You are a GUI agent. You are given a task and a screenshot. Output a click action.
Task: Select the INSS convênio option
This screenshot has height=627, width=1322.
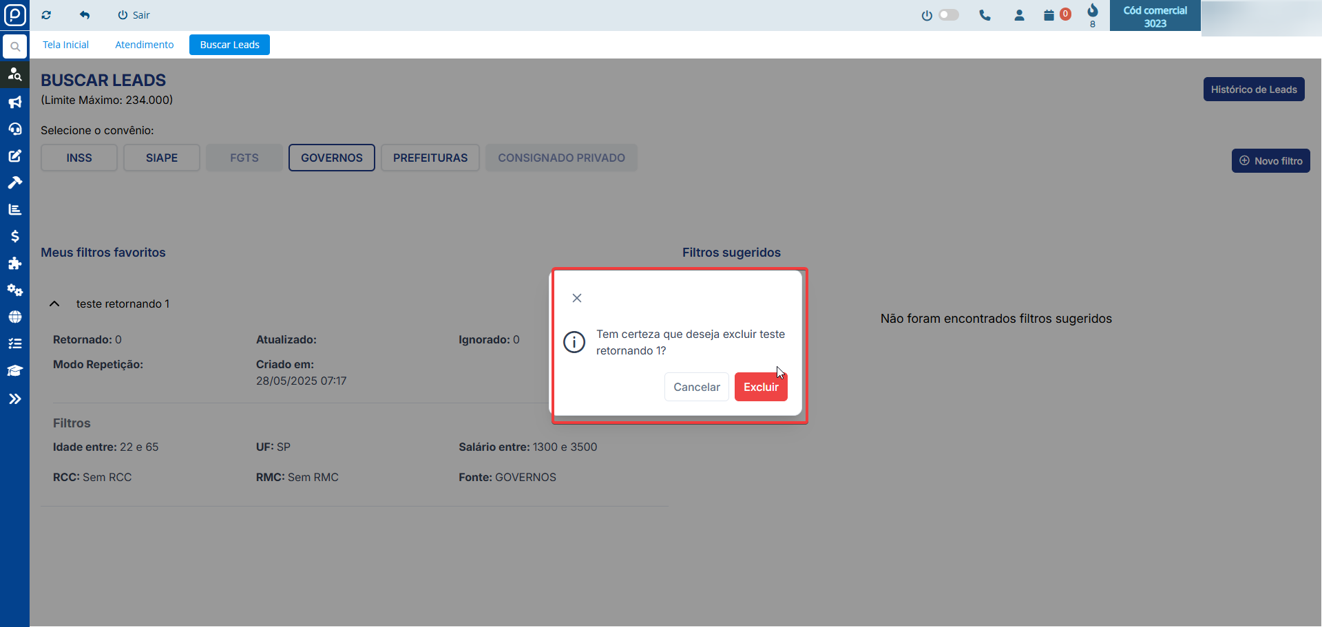point(79,158)
